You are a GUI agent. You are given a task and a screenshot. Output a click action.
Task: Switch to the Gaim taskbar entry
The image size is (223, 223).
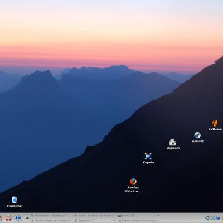click(95, 216)
